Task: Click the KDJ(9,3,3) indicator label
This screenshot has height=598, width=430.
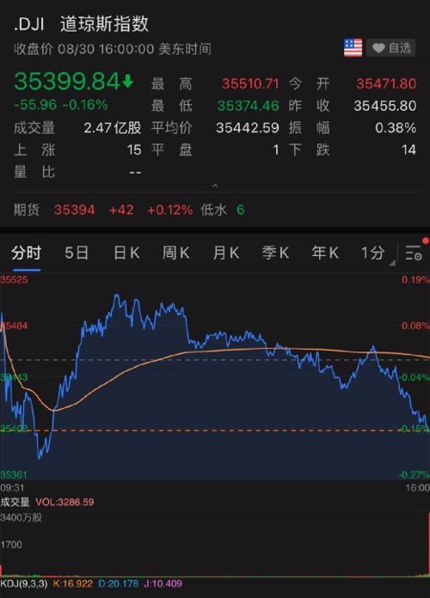Action: tap(24, 583)
